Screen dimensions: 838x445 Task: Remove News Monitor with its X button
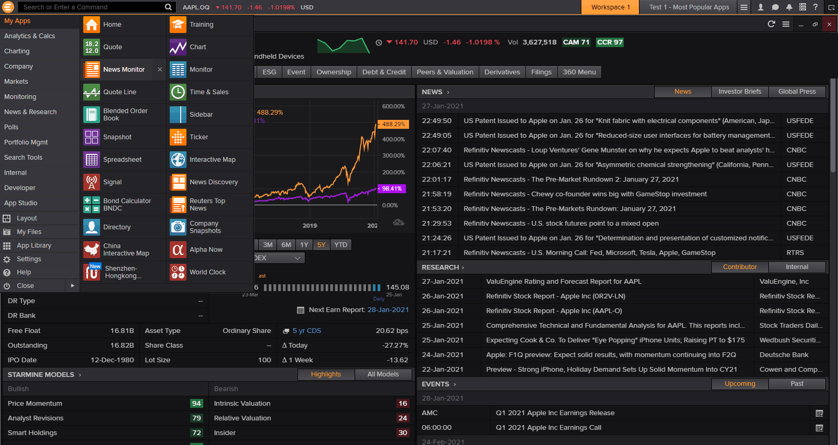[160, 70]
